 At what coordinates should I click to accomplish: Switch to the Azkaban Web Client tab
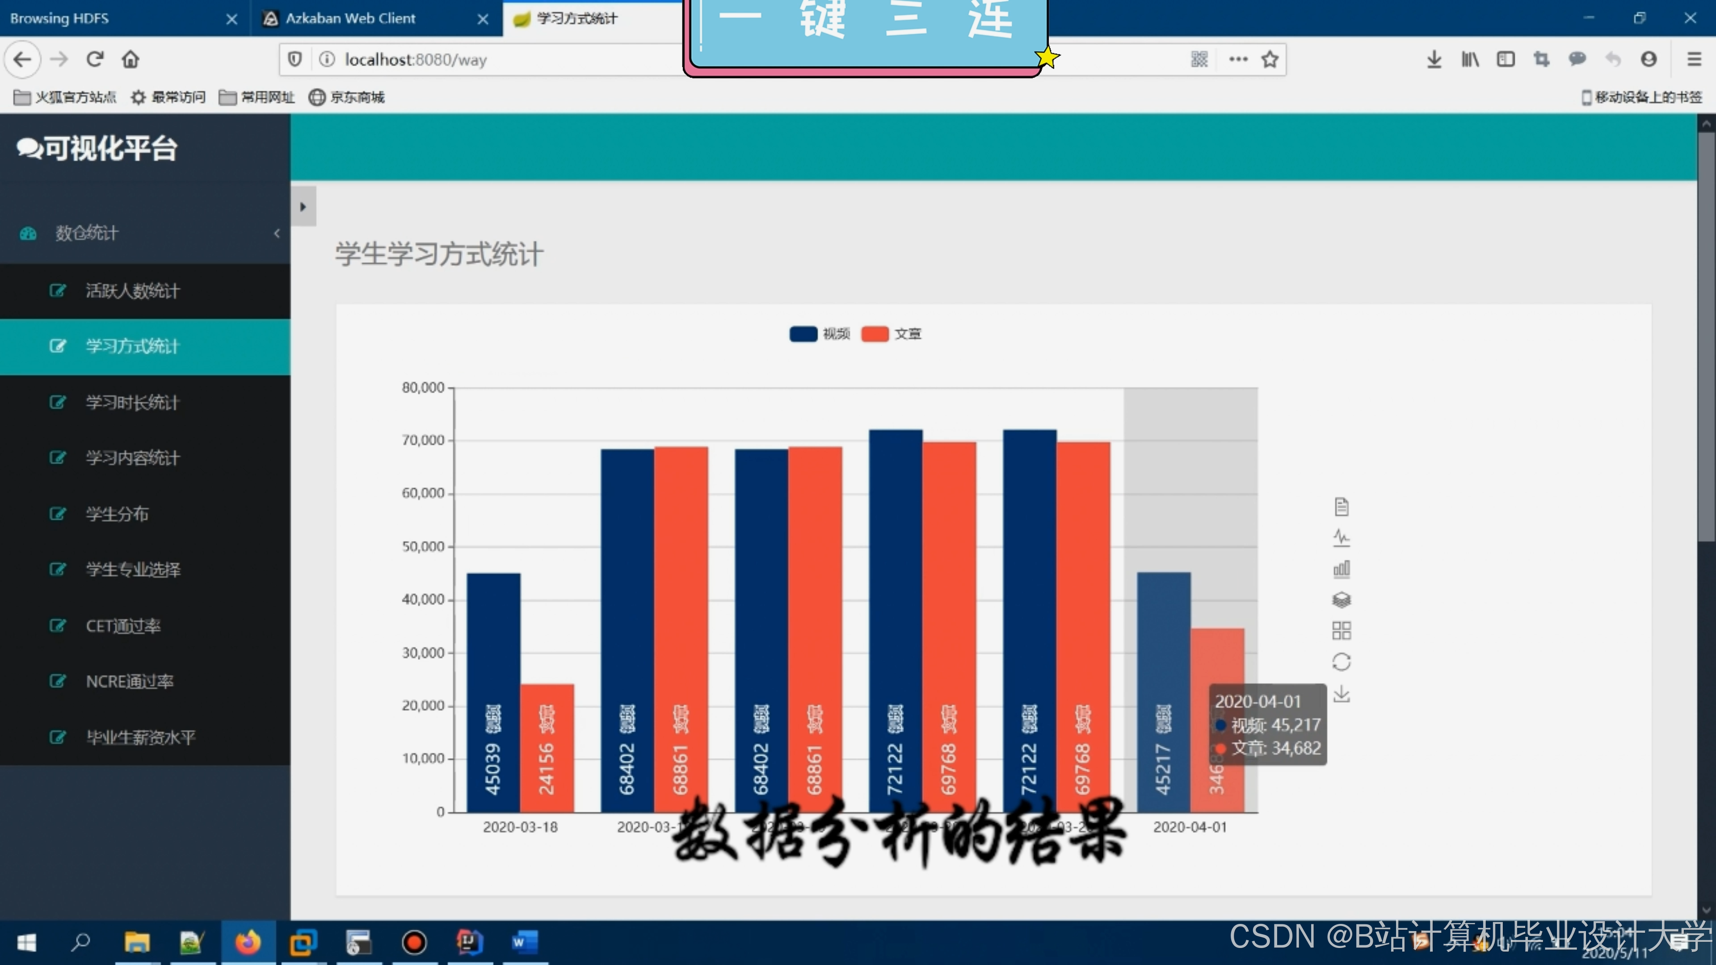coord(350,19)
